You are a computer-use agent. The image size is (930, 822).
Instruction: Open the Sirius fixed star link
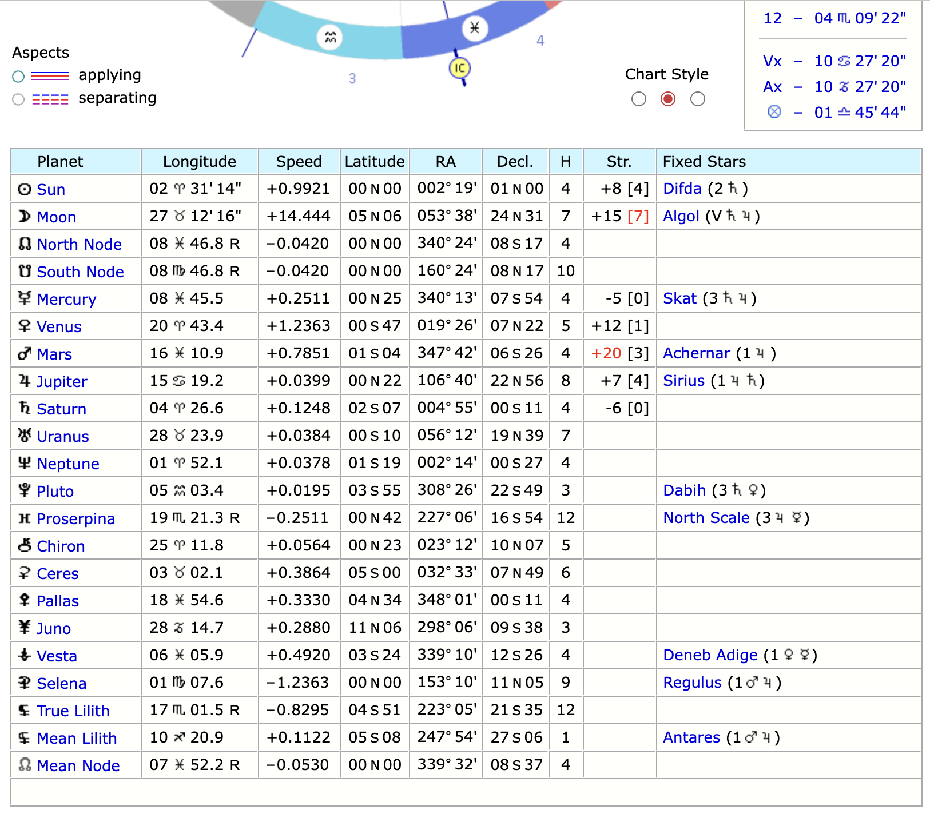coord(683,381)
